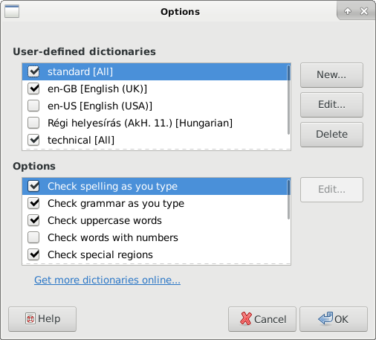Click Edit... beside the dictionaries list
This screenshot has width=376, height=340.
pyautogui.click(x=331, y=105)
